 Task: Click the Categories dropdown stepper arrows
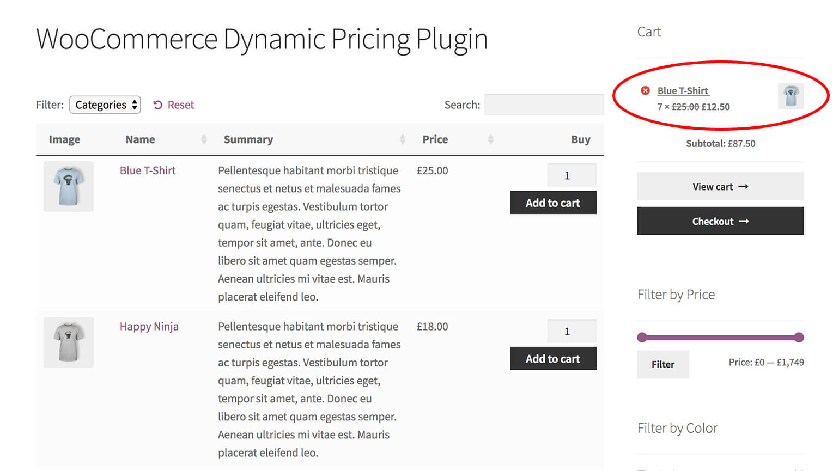point(133,105)
